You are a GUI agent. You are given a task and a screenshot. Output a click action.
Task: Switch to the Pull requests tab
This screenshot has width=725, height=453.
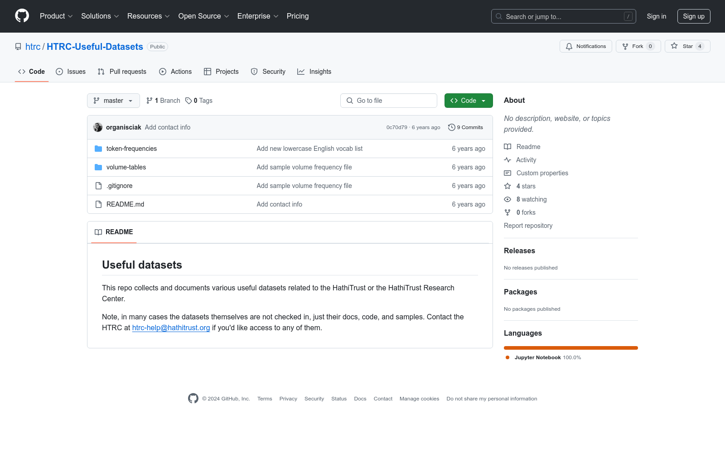122,72
